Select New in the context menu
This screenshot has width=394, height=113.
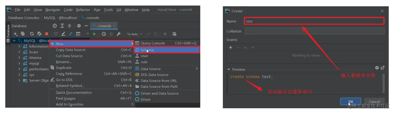click(x=91, y=44)
